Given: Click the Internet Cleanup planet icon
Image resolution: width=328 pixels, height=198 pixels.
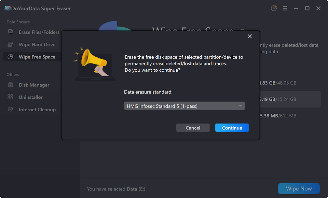Looking at the screenshot, I should point(10,110).
